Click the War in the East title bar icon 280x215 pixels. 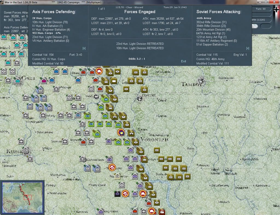(x=2, y=2)
